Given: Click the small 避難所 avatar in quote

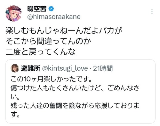Looking at the screenshot, I should point(15,68).
